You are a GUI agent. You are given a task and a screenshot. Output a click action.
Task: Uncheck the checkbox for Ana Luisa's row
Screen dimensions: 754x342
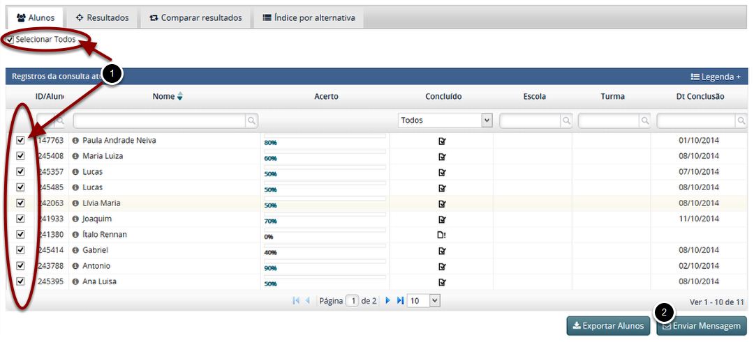pyautogui.click(x=20, y=281)
